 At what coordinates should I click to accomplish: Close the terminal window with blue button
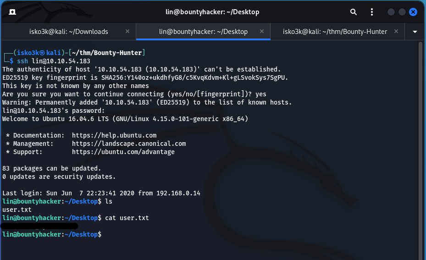413,12
